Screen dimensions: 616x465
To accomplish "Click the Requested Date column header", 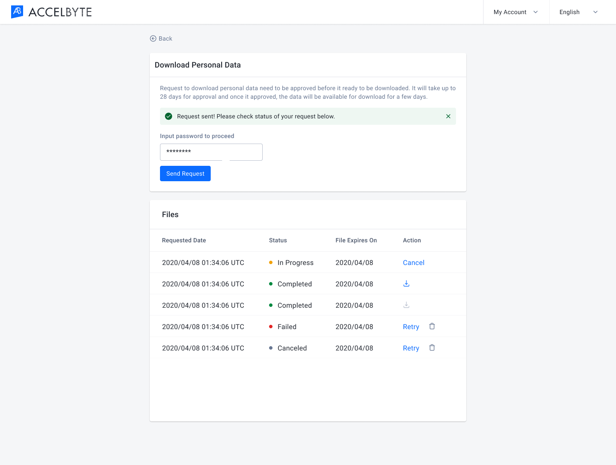I will 184,240.
